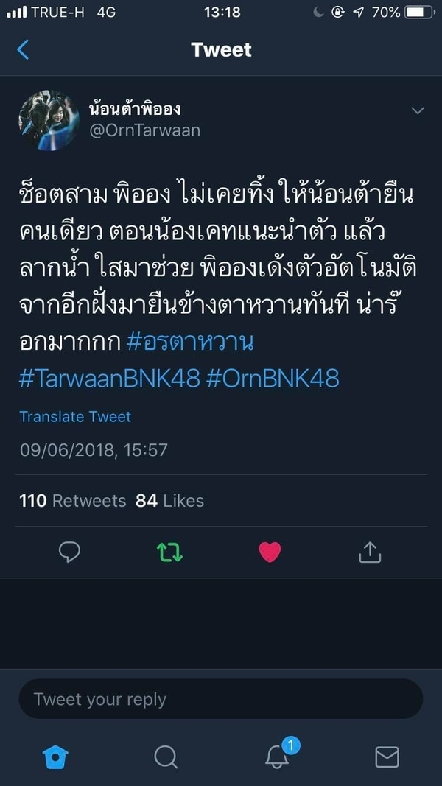Open the @OrnTarwaan handle profile
This screenshot has height=786, width=442.
pos(145,130)
